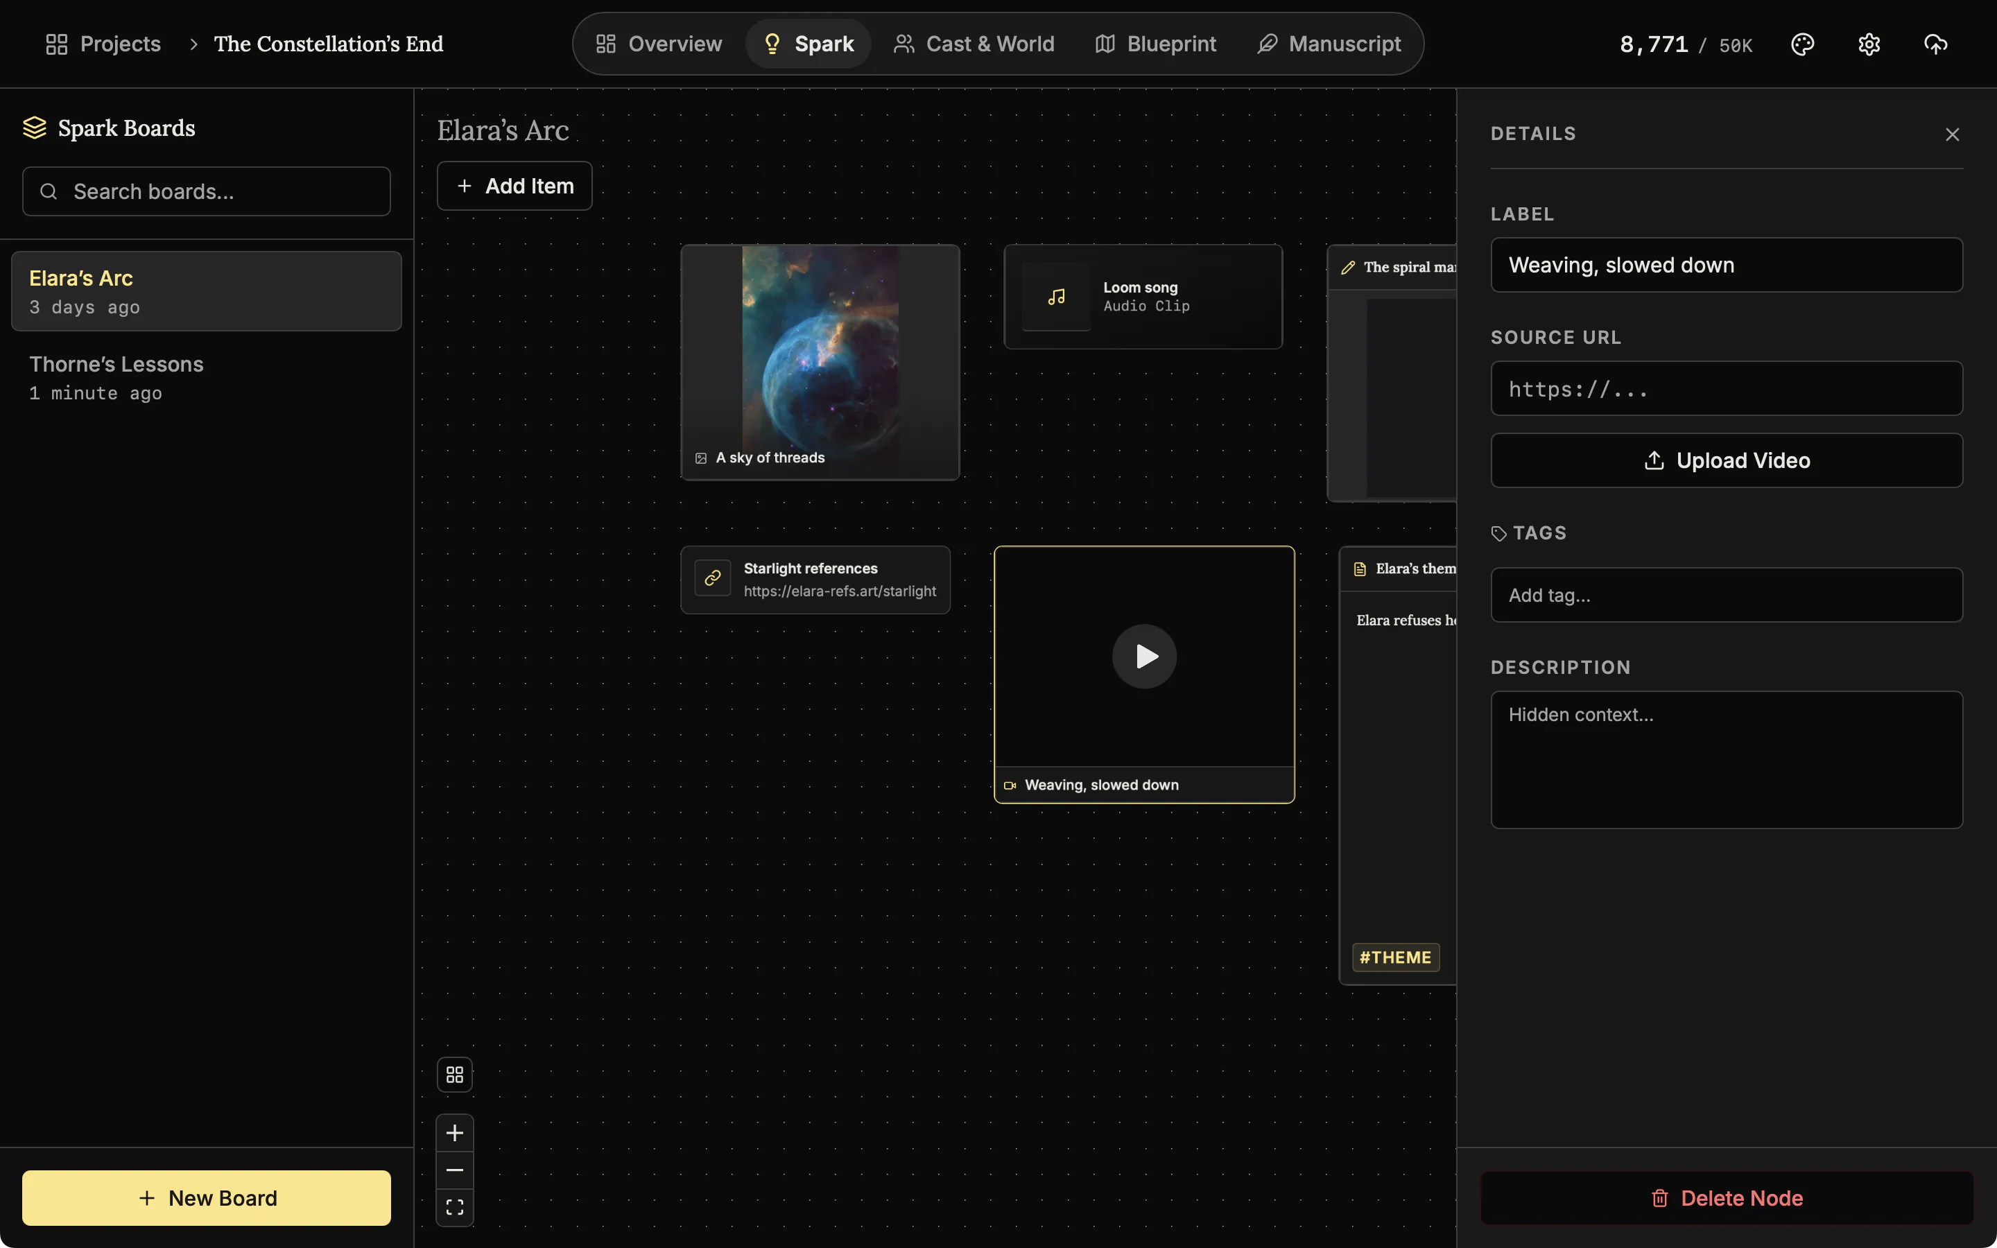The width and height of the screenshot is (1997, 1248).
Task: Zoom in on the canvas
Action: tap(455, 1132)
